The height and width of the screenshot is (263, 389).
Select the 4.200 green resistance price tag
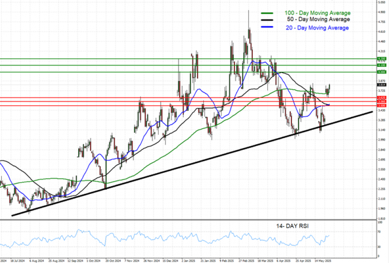coord(381,58)
